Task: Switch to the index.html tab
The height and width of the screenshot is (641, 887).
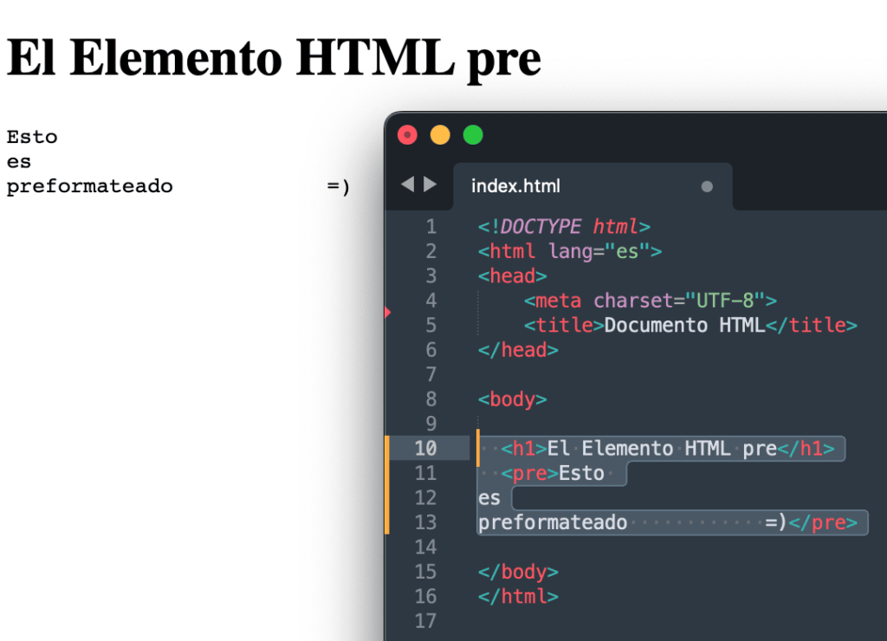Action: (x=515, y=186)
